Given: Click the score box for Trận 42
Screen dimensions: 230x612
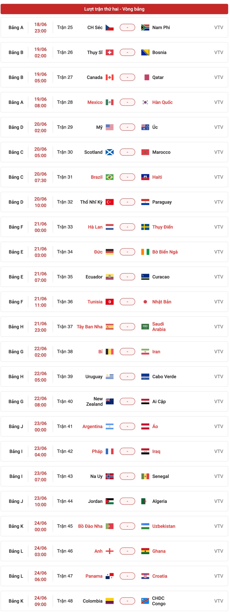Looking at the screenshot, I should (x=127, y=451).
